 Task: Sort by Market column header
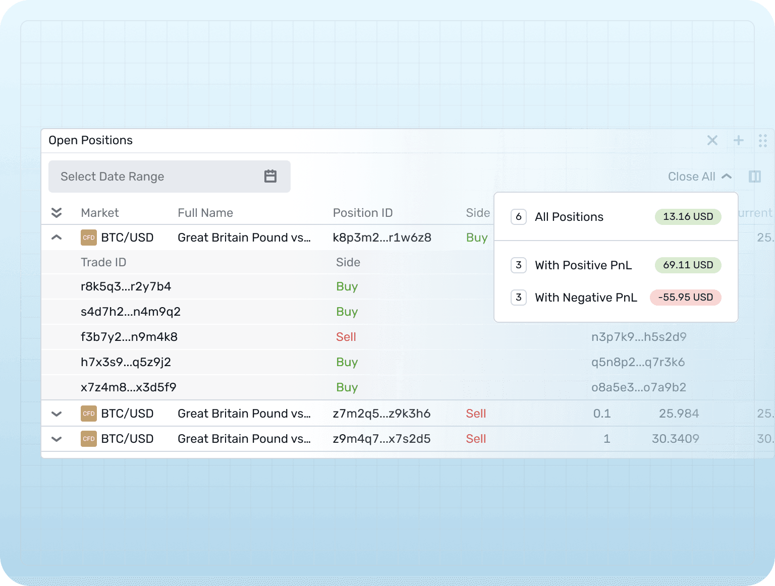pyautogui.click(x=100, y=213)
